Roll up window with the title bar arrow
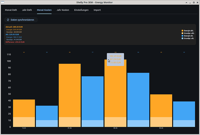 (x=186, y=2)
